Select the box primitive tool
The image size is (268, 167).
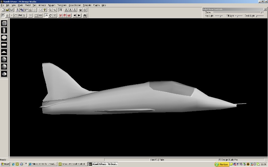[x=4, y=23]
